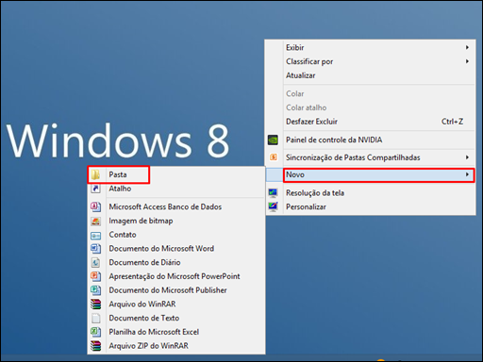Click the PowerPoint presentation icon
This screenshot has width=483, height=362.
pos(95,276)
